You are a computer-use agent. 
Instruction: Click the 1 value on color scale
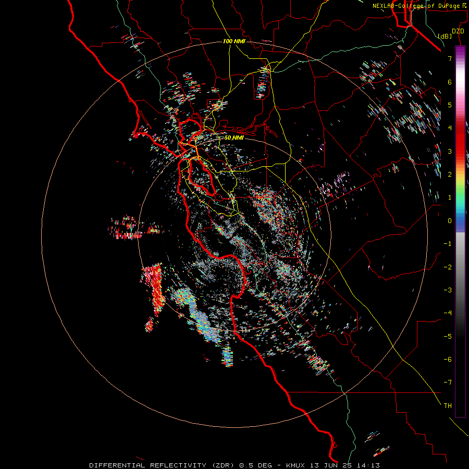coord(450,198)
